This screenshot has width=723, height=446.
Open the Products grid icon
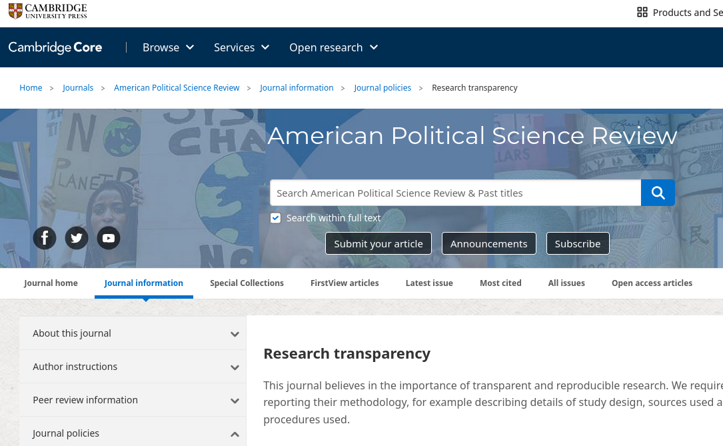point(642,12)
